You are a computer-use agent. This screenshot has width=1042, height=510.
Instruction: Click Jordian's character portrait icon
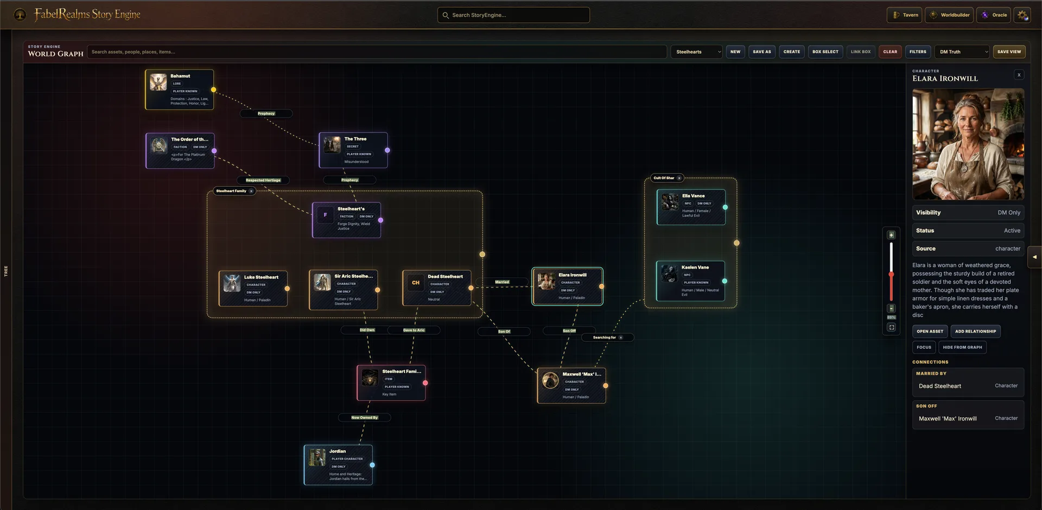click(x=317, y=457)
